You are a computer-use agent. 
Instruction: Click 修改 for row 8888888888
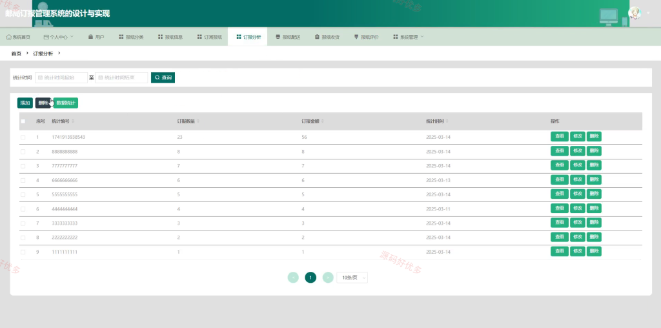point(578,150)
